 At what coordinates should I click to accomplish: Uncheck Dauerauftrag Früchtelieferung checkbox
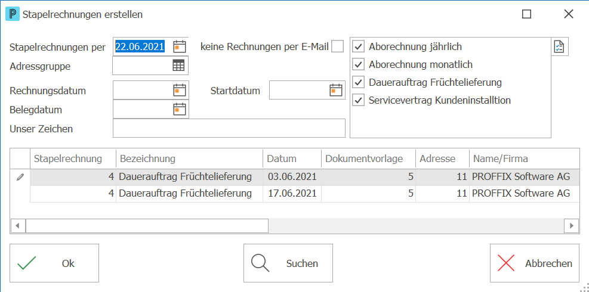coord(359,82)
